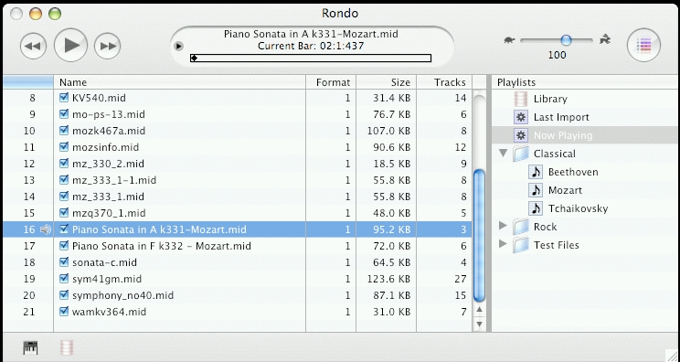Click the gear icon beside Last Import
This screenshot has width=680, height=362.
tap(520, 117)
